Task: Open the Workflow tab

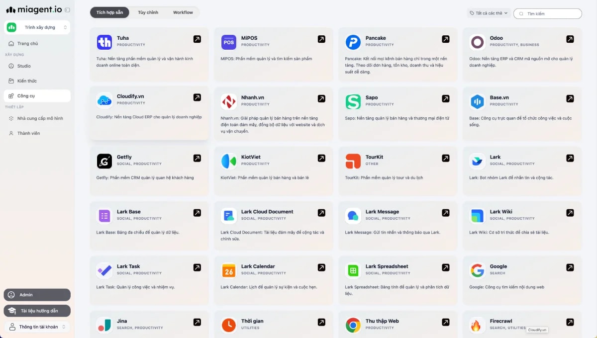Action: [183, 12]
